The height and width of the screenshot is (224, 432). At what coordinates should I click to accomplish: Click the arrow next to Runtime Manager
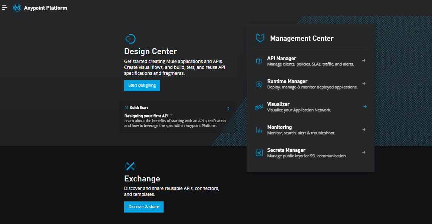pyautogui.click(x=364, y=84)
